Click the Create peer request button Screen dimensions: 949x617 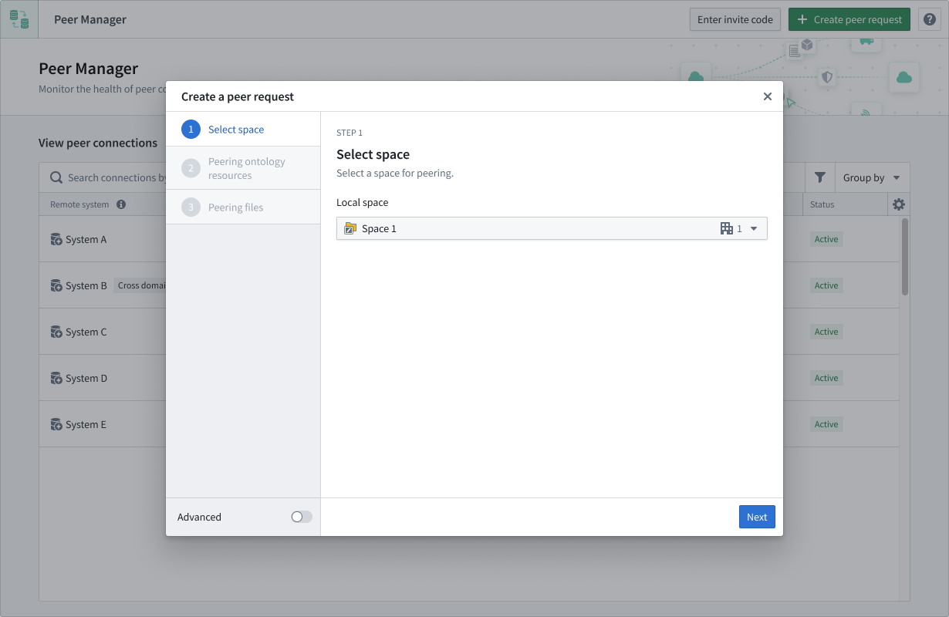click(849, 19)
